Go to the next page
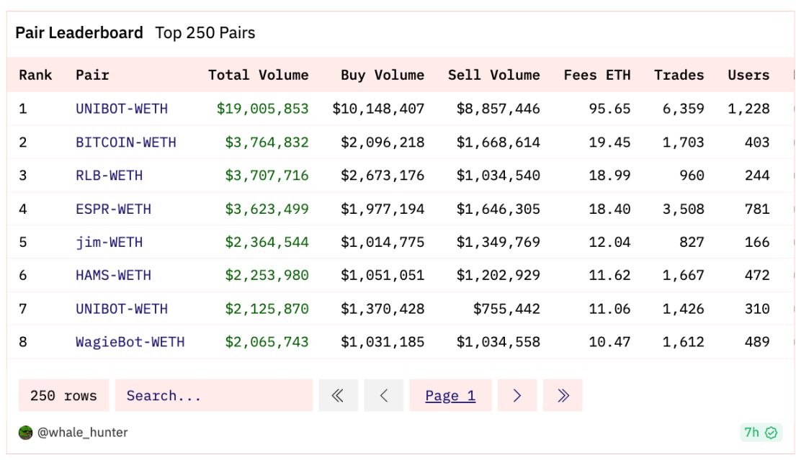The image size is (796, 460). pos(517,395)
